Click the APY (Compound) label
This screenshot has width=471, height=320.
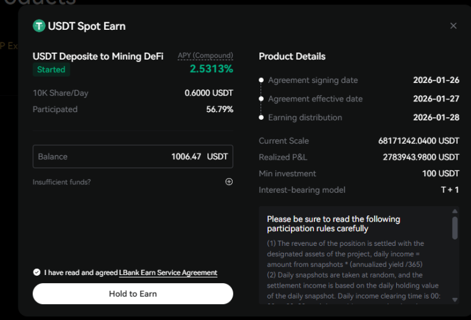pyautogui.click(x=205, y=56)
